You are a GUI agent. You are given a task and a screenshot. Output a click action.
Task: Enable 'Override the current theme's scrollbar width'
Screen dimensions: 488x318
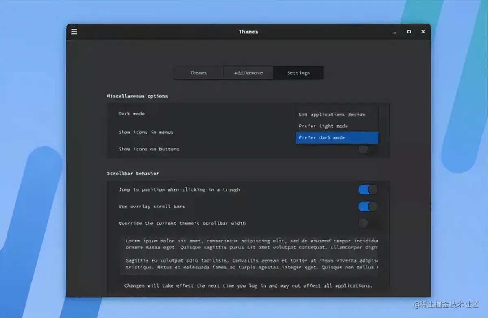click(x=368, y=223)
